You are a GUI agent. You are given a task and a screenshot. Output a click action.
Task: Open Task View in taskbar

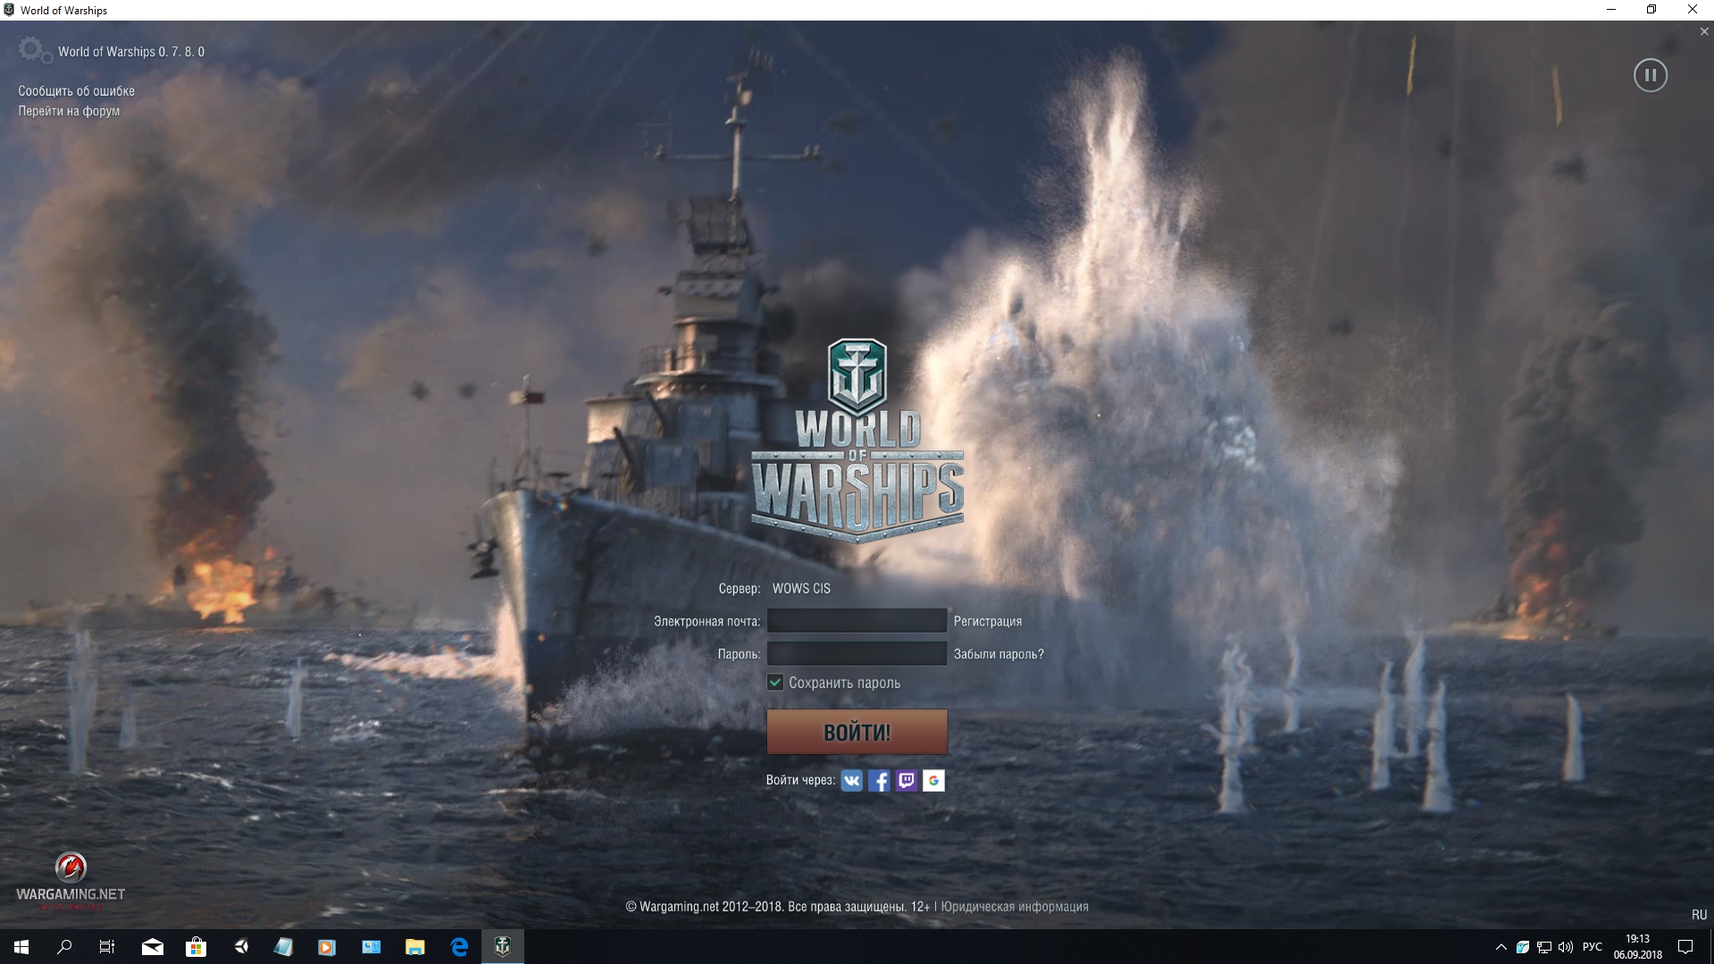(x=107, y=947)
